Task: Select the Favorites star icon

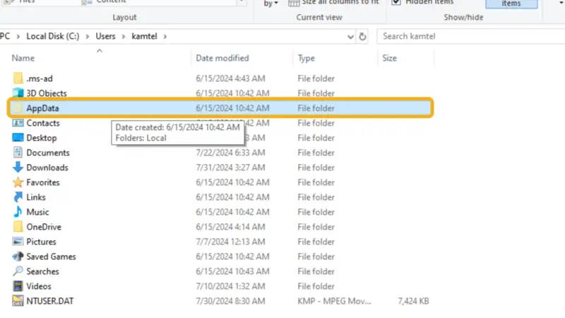Action: click(18, 182)
